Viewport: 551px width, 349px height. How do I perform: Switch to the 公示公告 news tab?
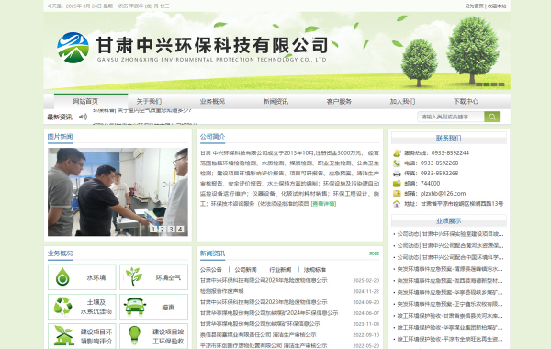[x=211, y=270]
